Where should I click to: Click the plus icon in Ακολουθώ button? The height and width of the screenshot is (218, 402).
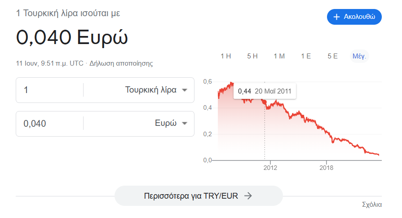pyautogui.click(x=336, y=17)
